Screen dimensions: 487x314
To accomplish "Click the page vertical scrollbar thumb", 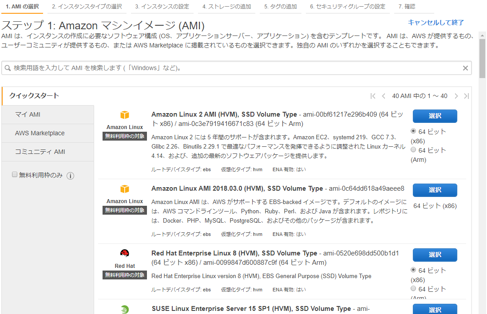I will pyautogui.click(x=482, y=59).
